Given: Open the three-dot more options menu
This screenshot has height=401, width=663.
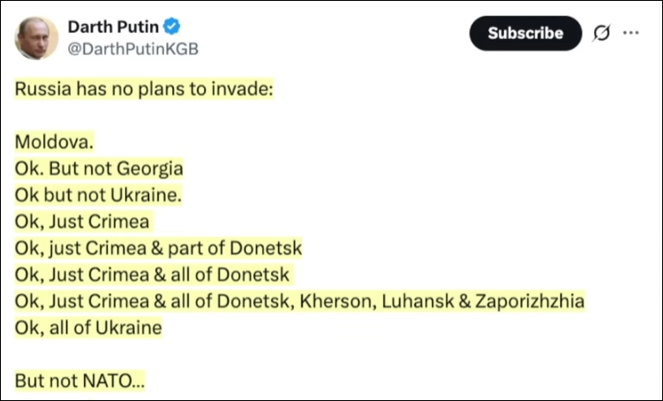Looking at the screenshot, I should tap(630, 34).
